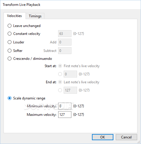Switch to the Timings tab

click(35, 16)
